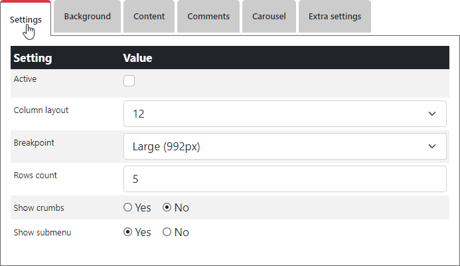Screen dimensions: 460x266
Task: Set Show crumbs to Yes
Action: pos(128,207)
